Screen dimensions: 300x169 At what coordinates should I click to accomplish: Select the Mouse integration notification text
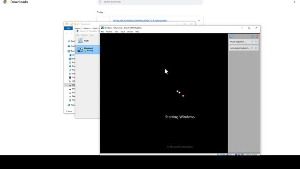pos(238,42)
